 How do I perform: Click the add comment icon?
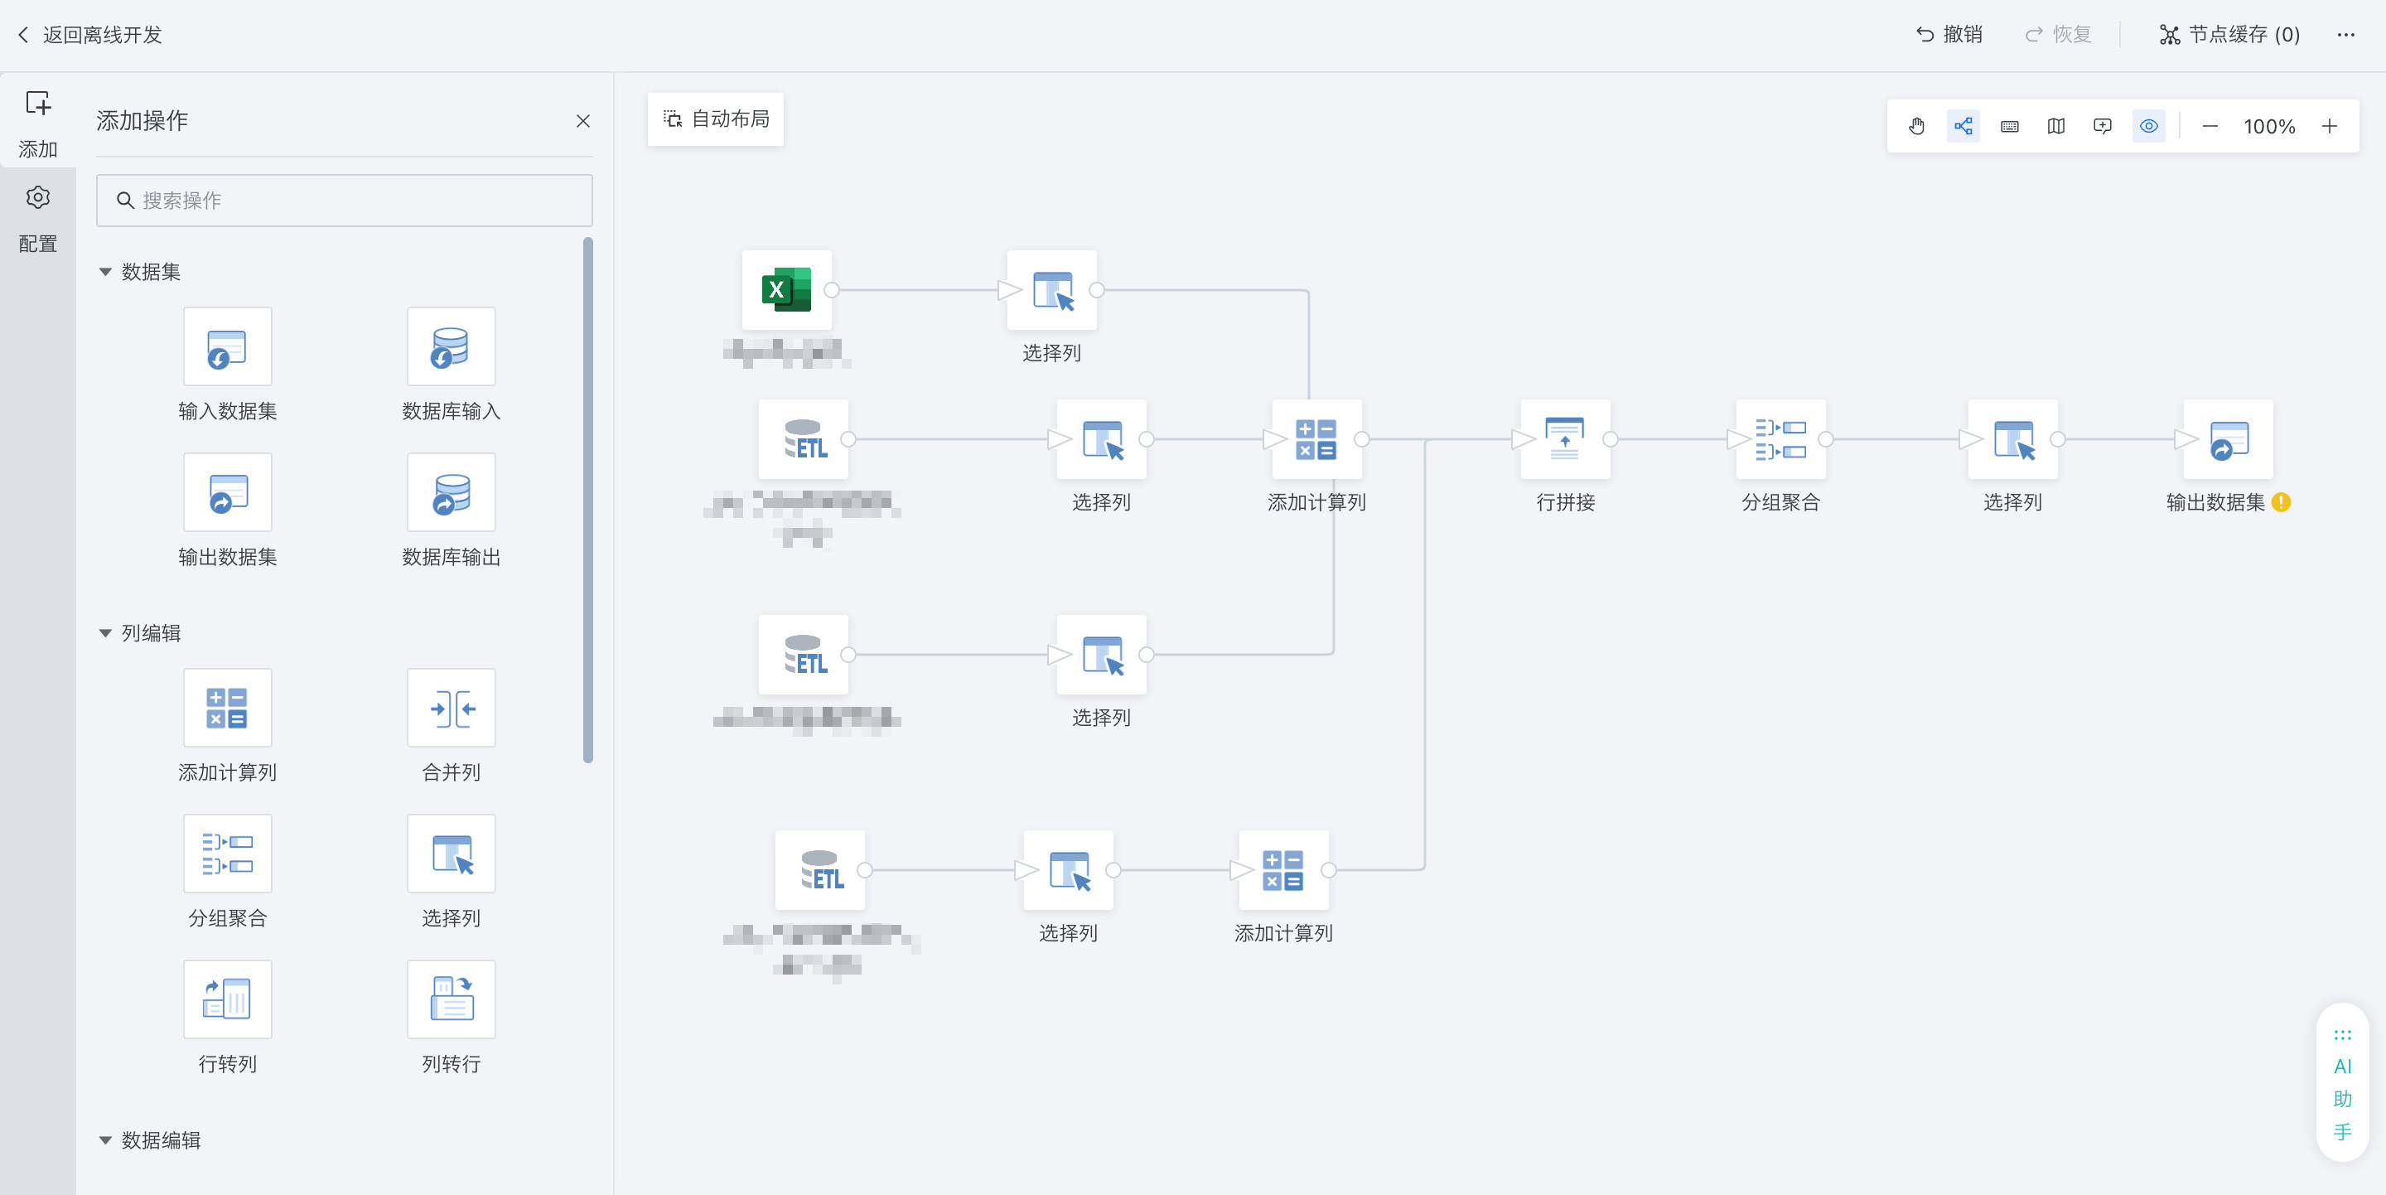coord(2102,126)
